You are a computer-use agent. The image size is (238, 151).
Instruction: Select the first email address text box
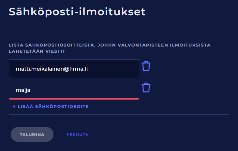(74, 69)
